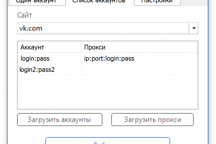Open the Сайт dropdown arrow
This screenshot has height=144, width=216.
pos(194,28)
